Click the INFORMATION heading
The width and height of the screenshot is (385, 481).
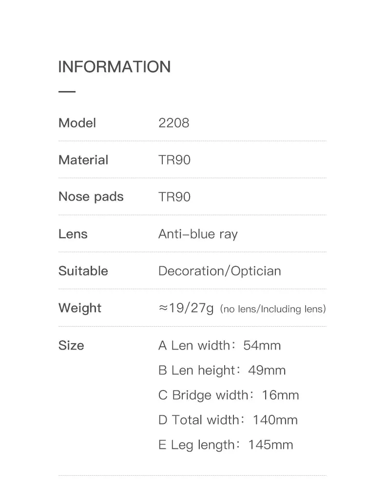(x=115, y=67)
